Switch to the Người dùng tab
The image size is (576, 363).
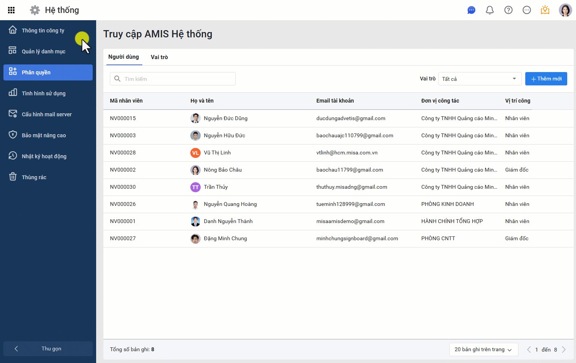tap(124, 57)
